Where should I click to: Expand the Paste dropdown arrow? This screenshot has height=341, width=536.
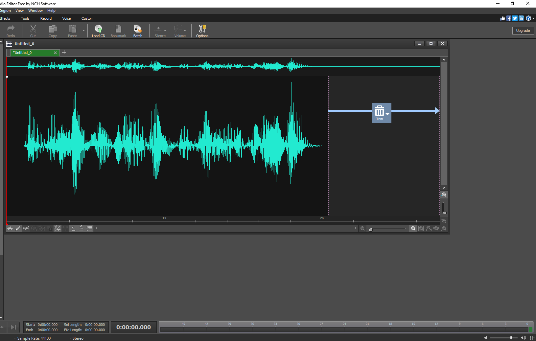tap(83, 31)
